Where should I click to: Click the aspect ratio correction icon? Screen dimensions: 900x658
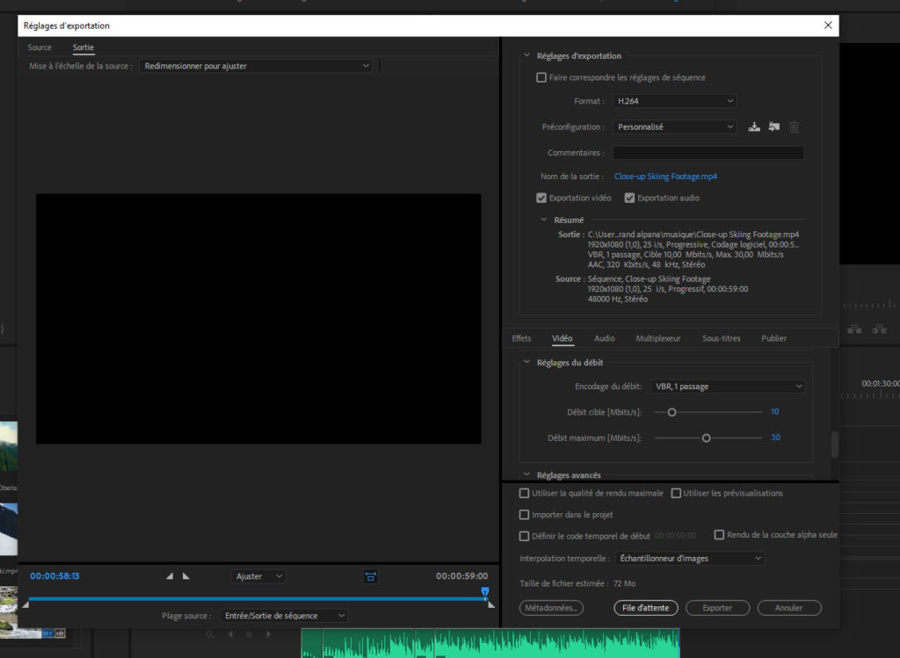[x=371, y=576]
